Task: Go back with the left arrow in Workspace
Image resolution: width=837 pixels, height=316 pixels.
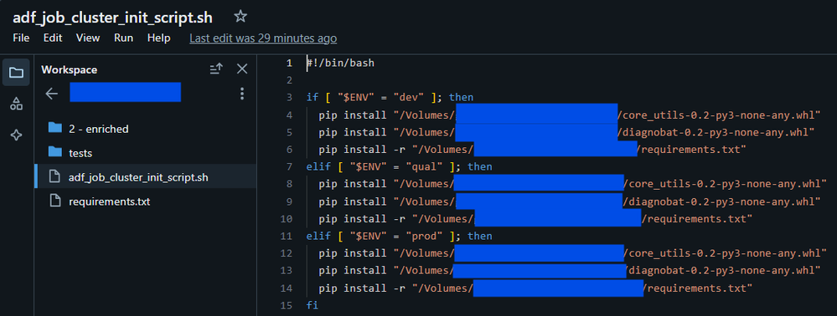Action: [51, 94]
